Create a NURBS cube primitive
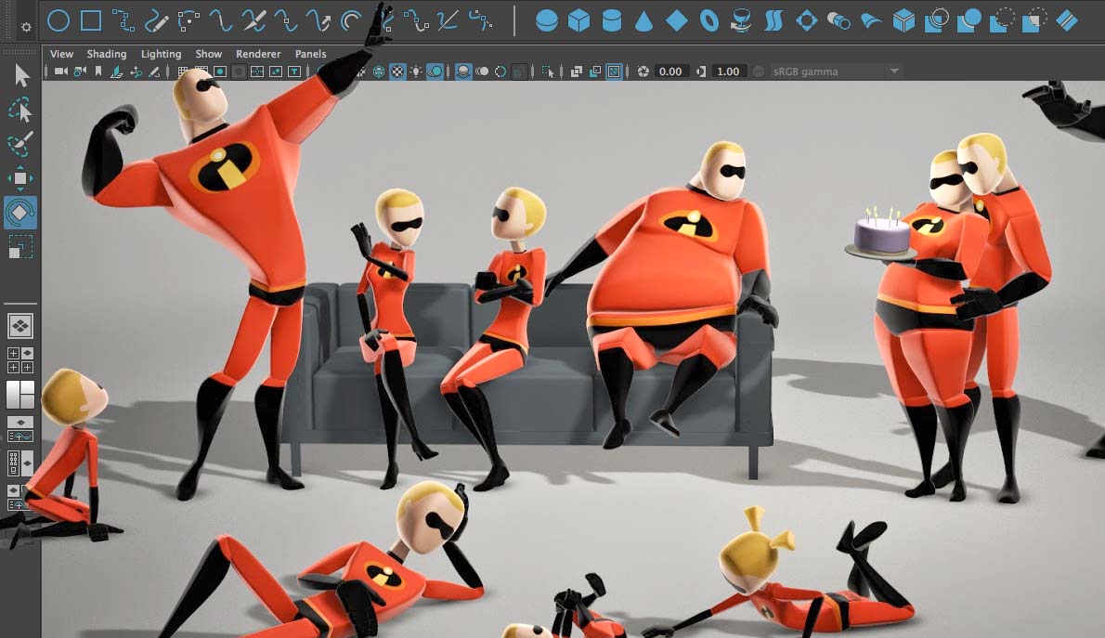1105x638 pixels. tap(578, 21)
